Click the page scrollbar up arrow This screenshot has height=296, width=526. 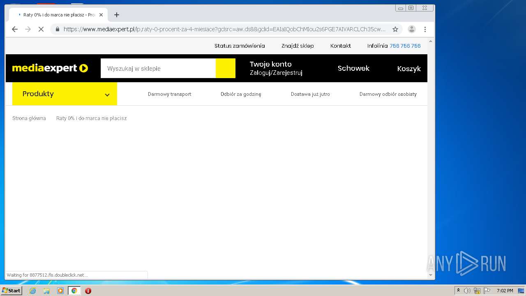click(431, 42)
